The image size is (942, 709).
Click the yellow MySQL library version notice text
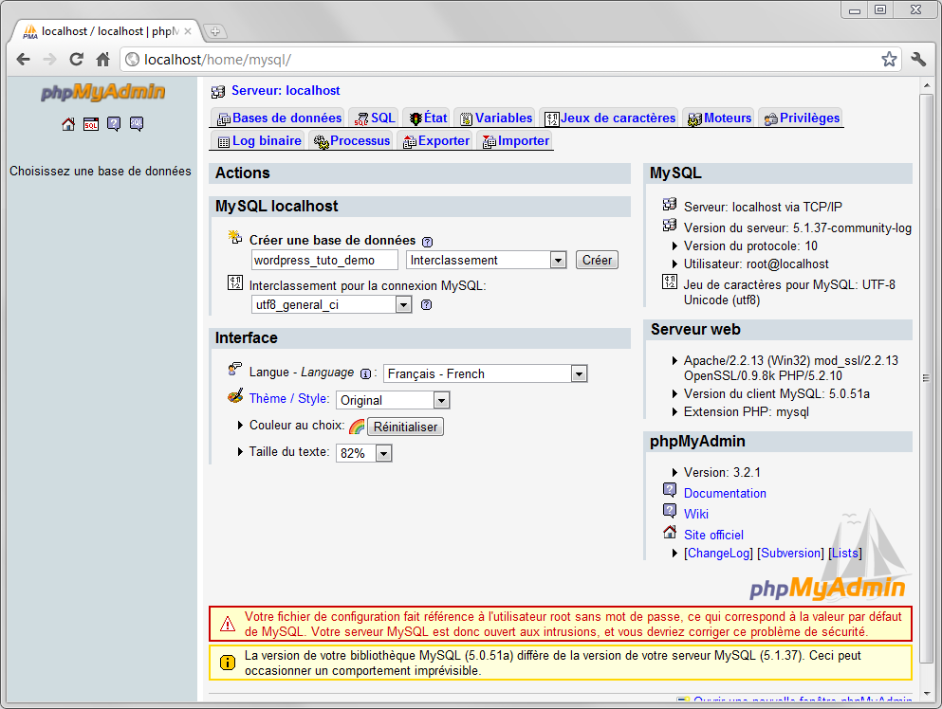pyautogui.click(x=553, y=664)
